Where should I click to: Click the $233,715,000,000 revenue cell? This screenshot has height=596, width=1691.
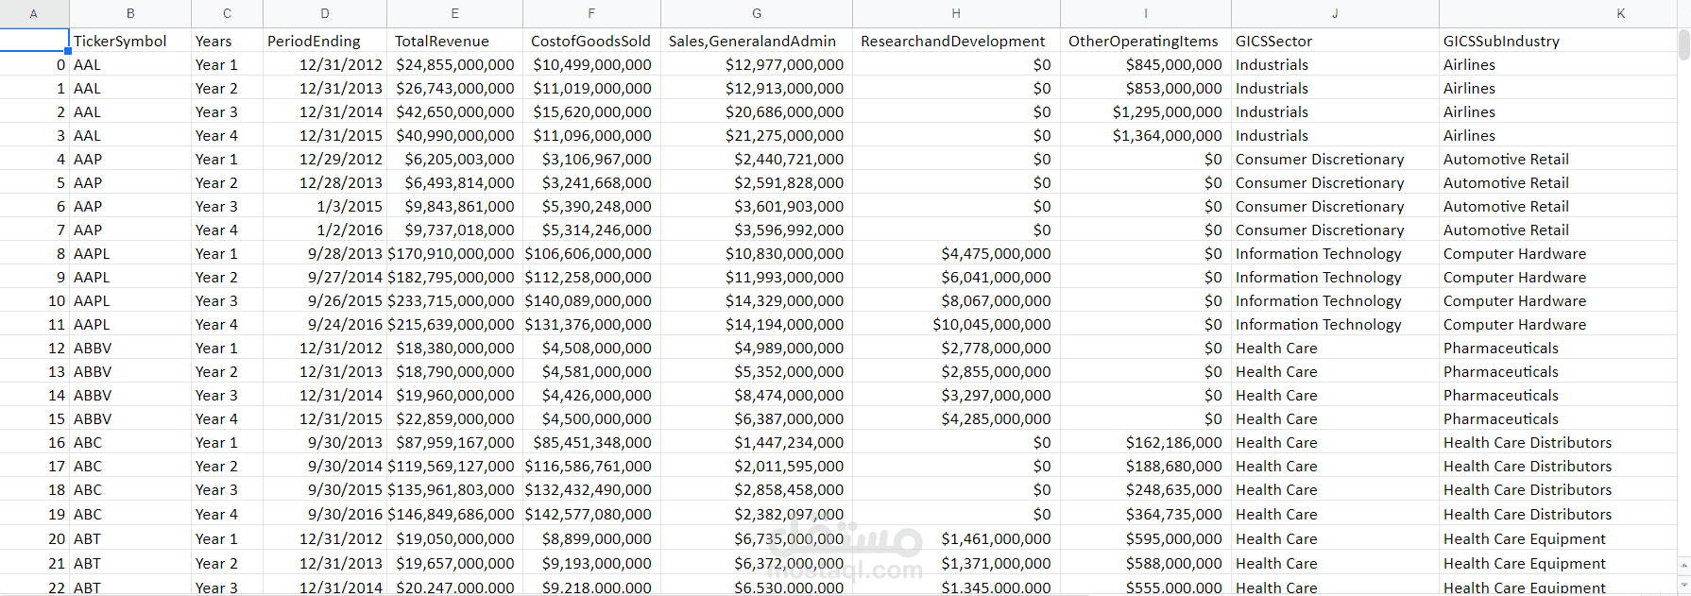(454, 300)
